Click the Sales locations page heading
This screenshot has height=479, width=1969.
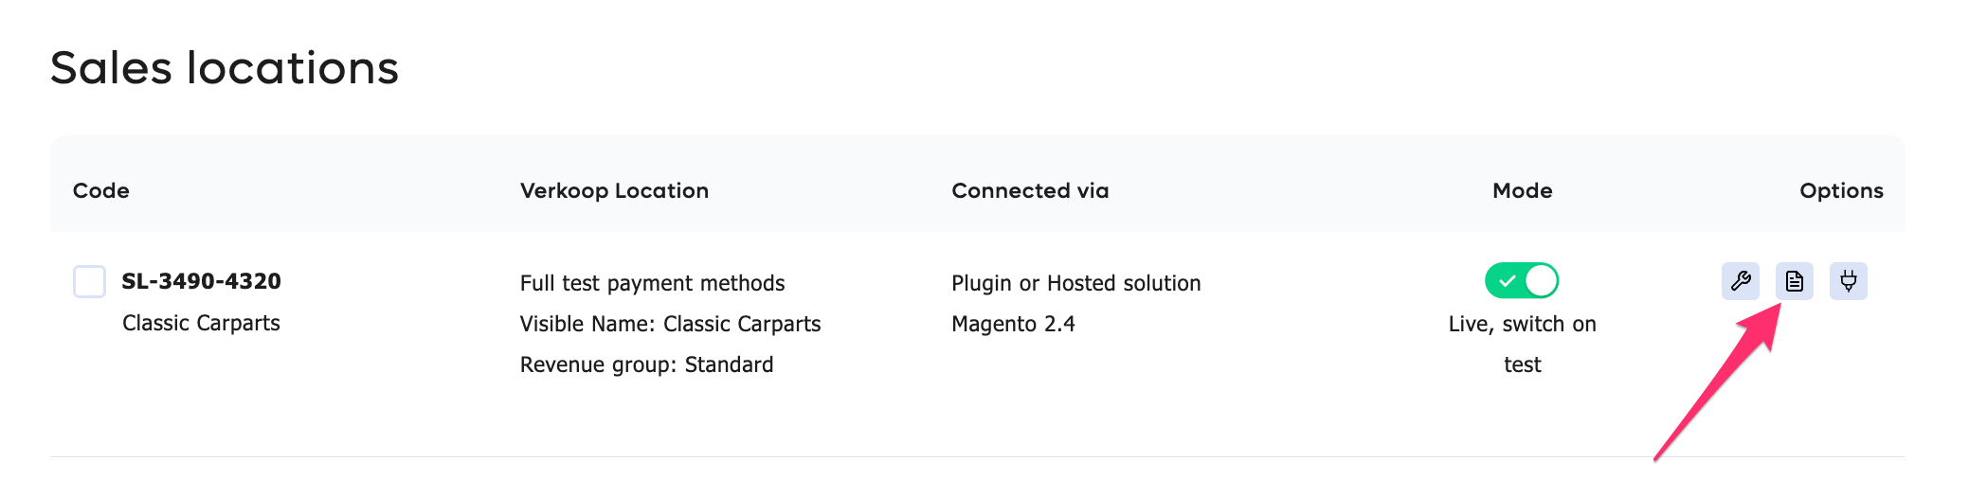[x=225, y=68]
